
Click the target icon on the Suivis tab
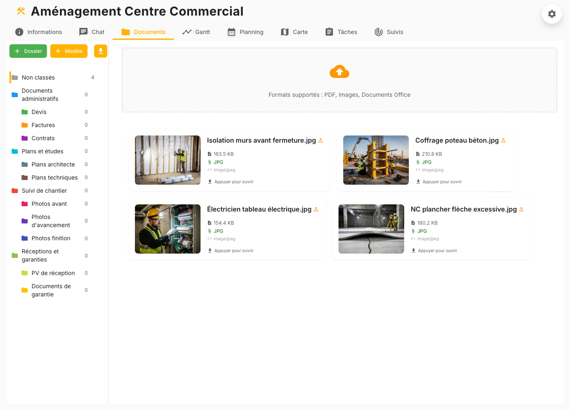pos(377,31)
